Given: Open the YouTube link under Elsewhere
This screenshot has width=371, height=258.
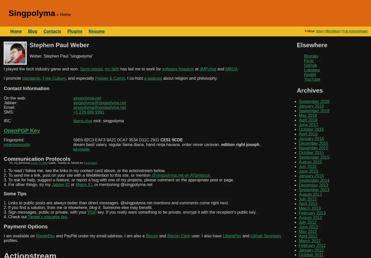Looking at the screenshot, I should [312, 79].
